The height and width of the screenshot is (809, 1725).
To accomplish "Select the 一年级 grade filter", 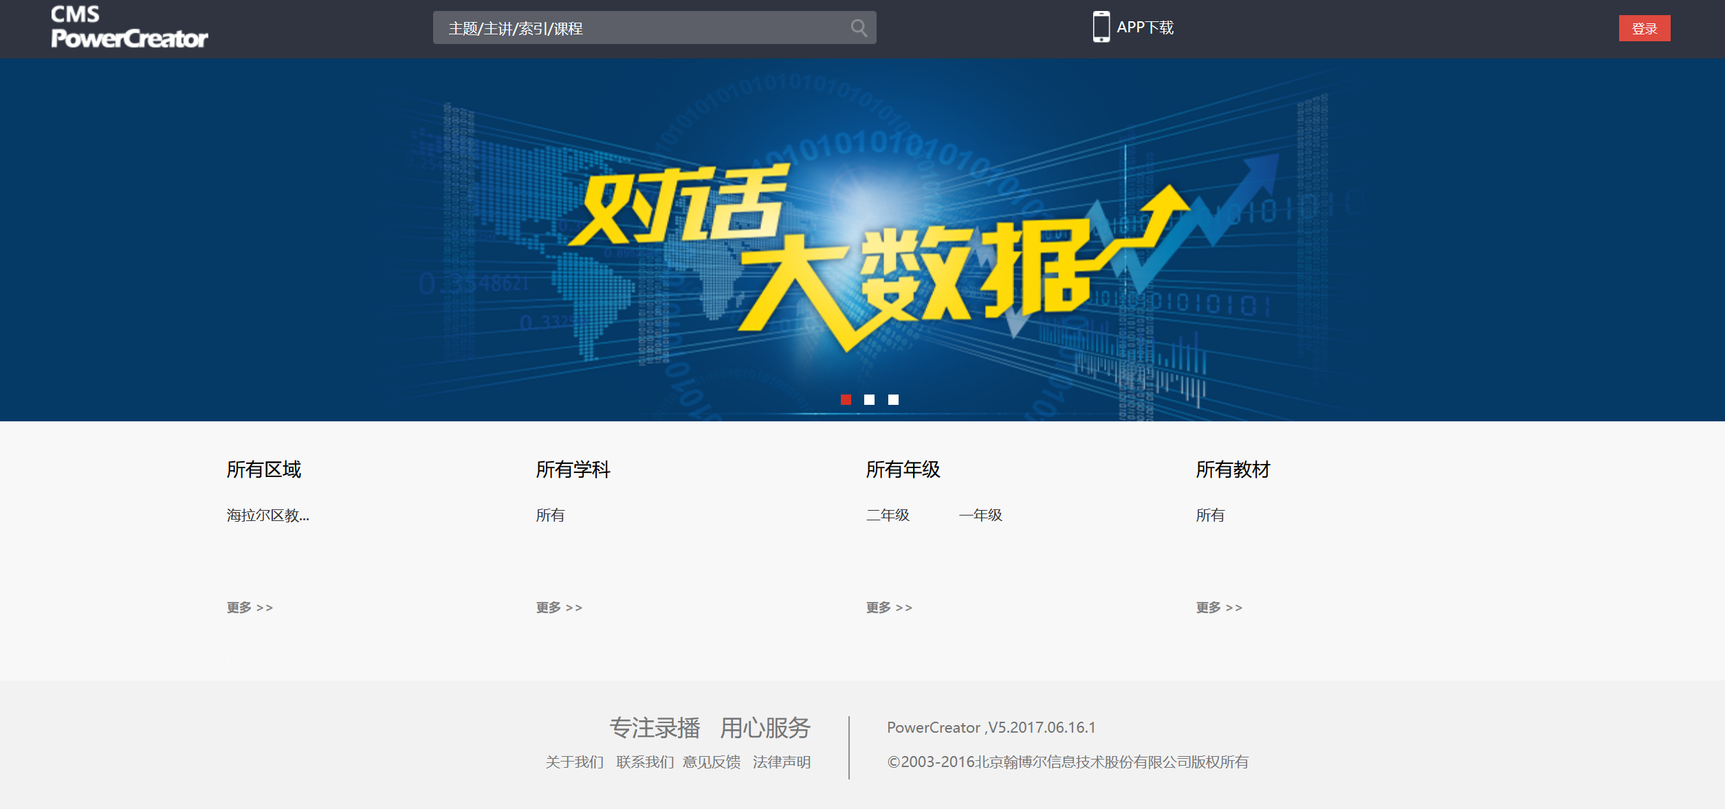I will pyautogui.click(x=980, y=515).
